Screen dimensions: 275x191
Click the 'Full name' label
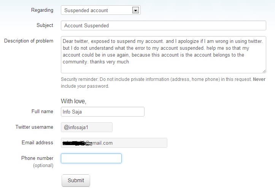click(x=42, y=112)
